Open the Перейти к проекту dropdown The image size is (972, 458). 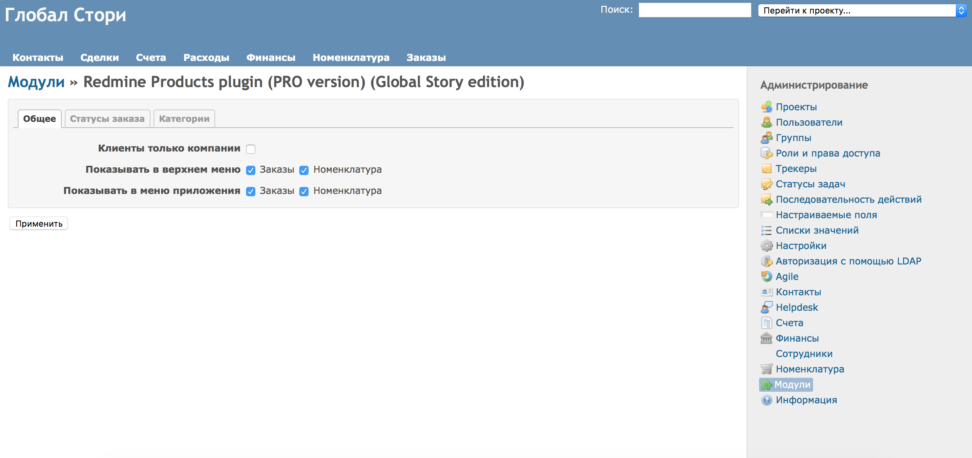[x=862, y=10]
